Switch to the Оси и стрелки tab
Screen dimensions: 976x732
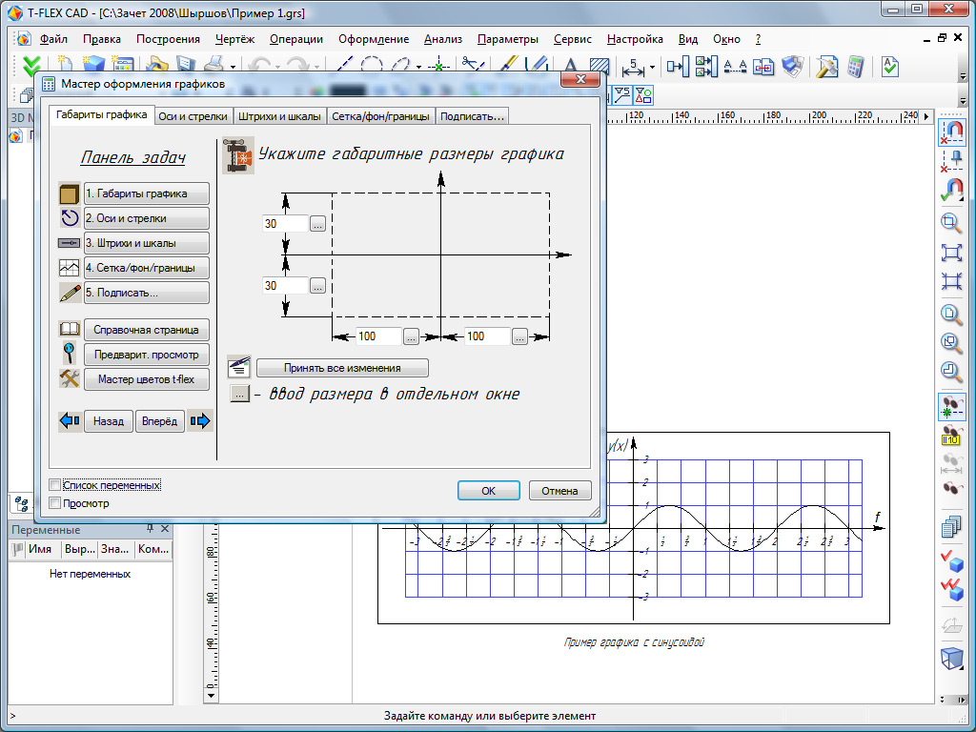click(193, 116)
